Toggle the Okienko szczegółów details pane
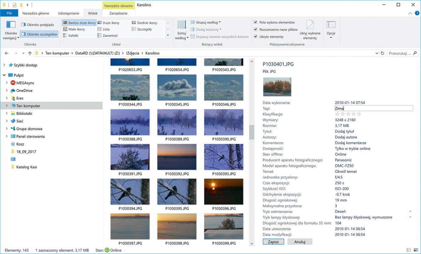421x254 pixels. pos(39,34)
